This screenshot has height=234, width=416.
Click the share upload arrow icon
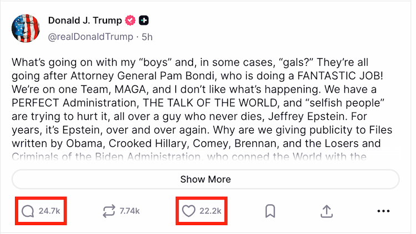tap(327, 211)
